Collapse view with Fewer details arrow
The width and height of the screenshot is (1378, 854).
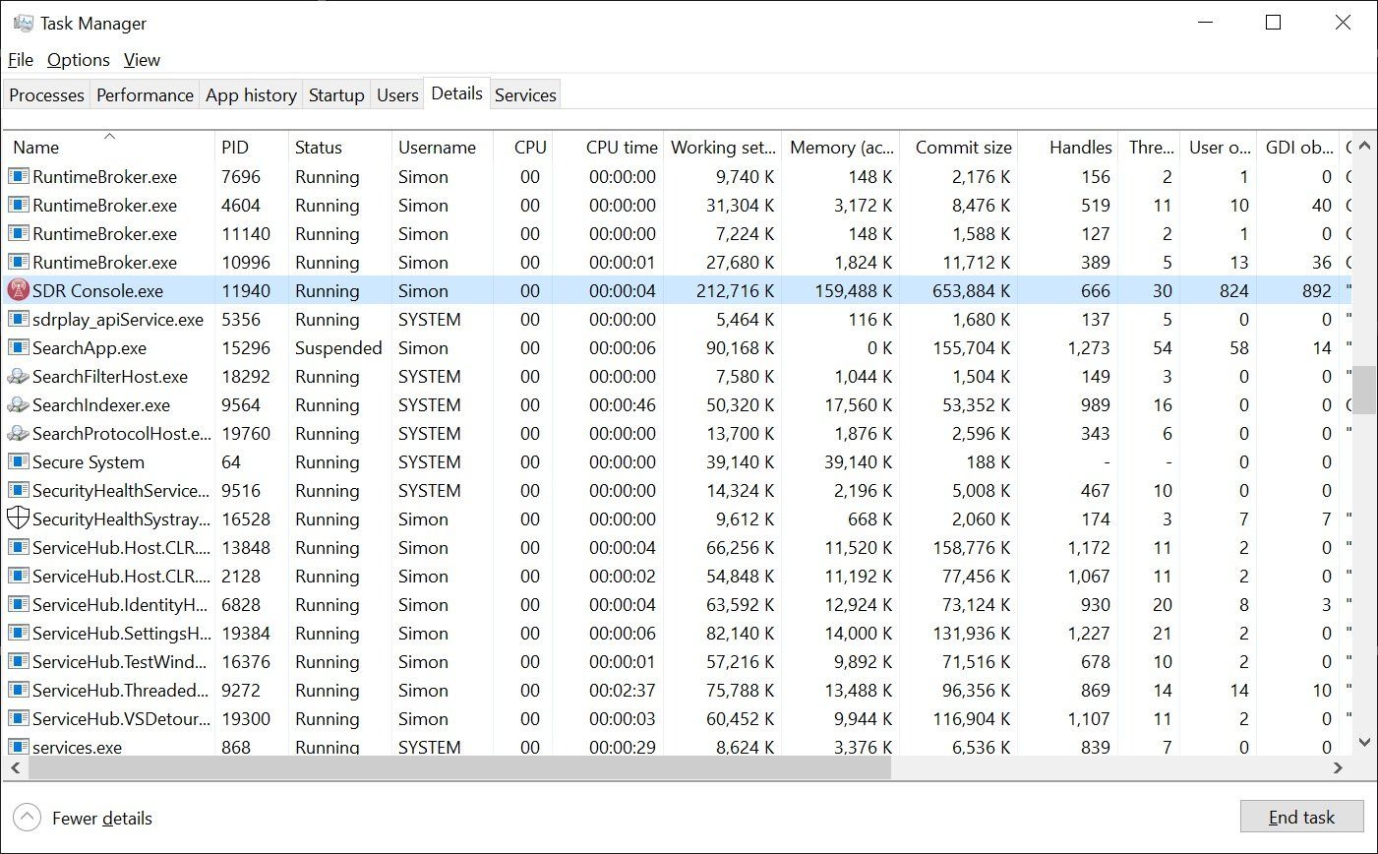point(27,818)
